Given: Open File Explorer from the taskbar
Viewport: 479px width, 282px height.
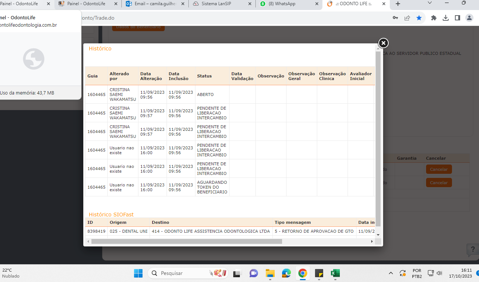Looking at the screenshot, I should click(x=270, y=273).
